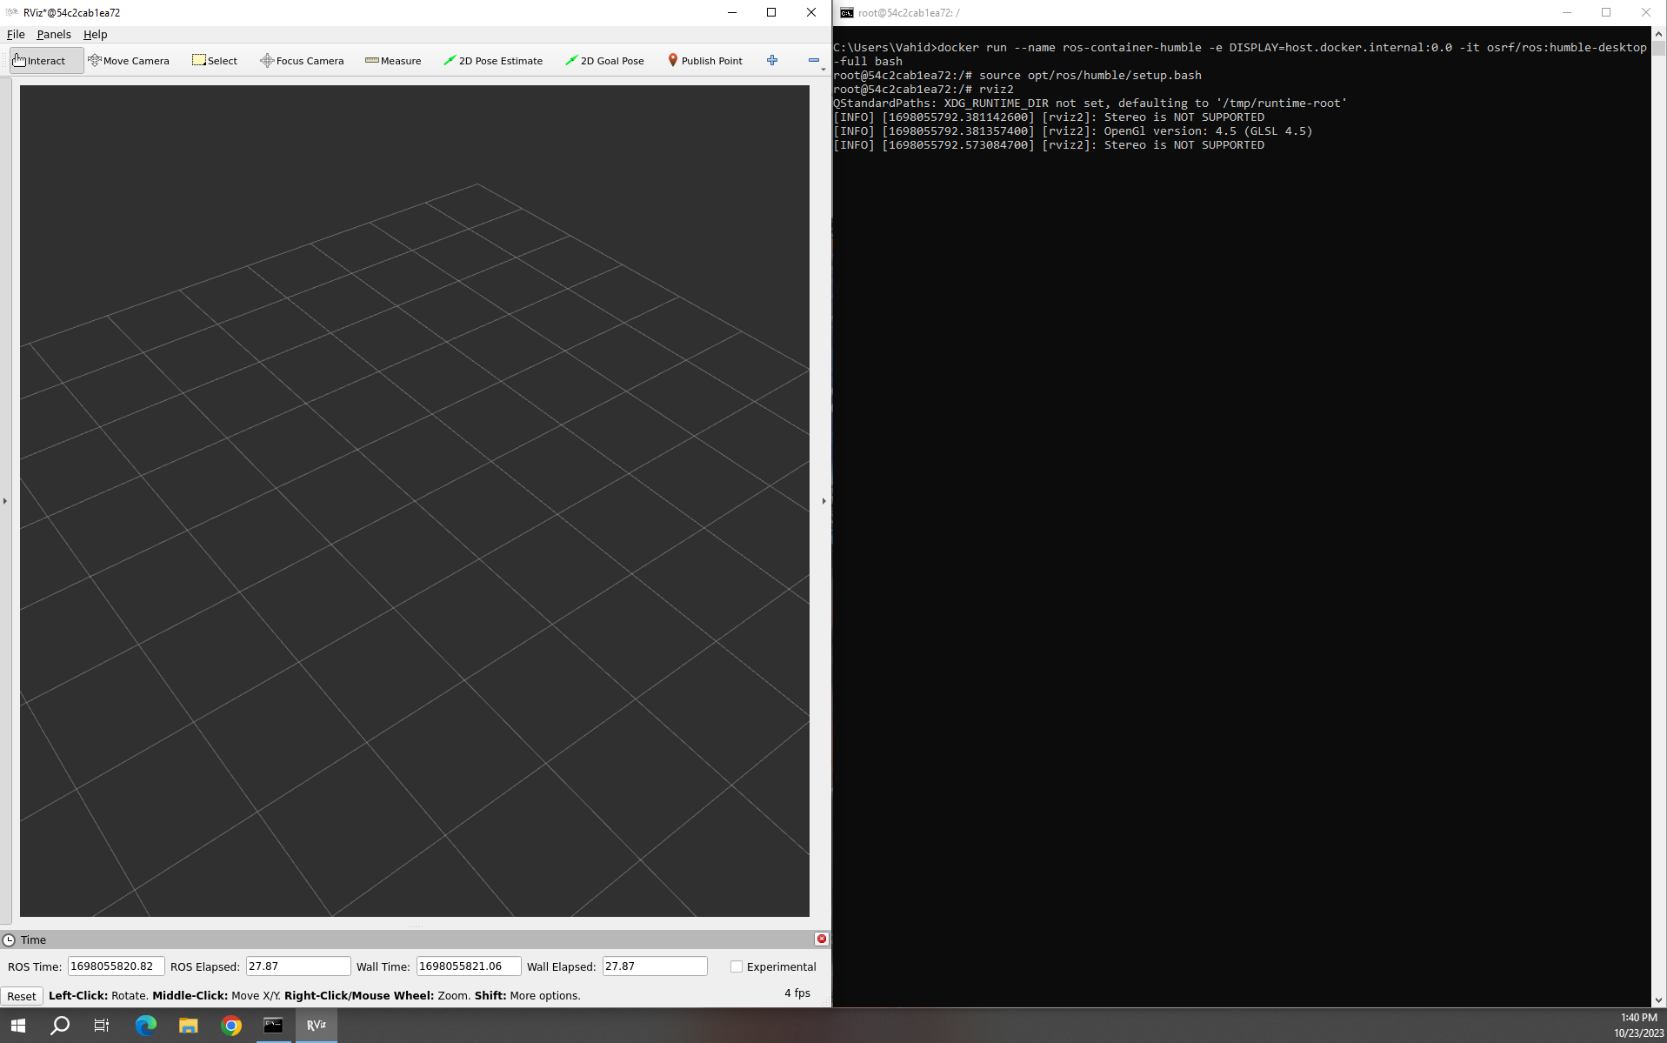The image size is (1667, 1043).
Task: Click the Reset button
Action: [x=22, y=996]
